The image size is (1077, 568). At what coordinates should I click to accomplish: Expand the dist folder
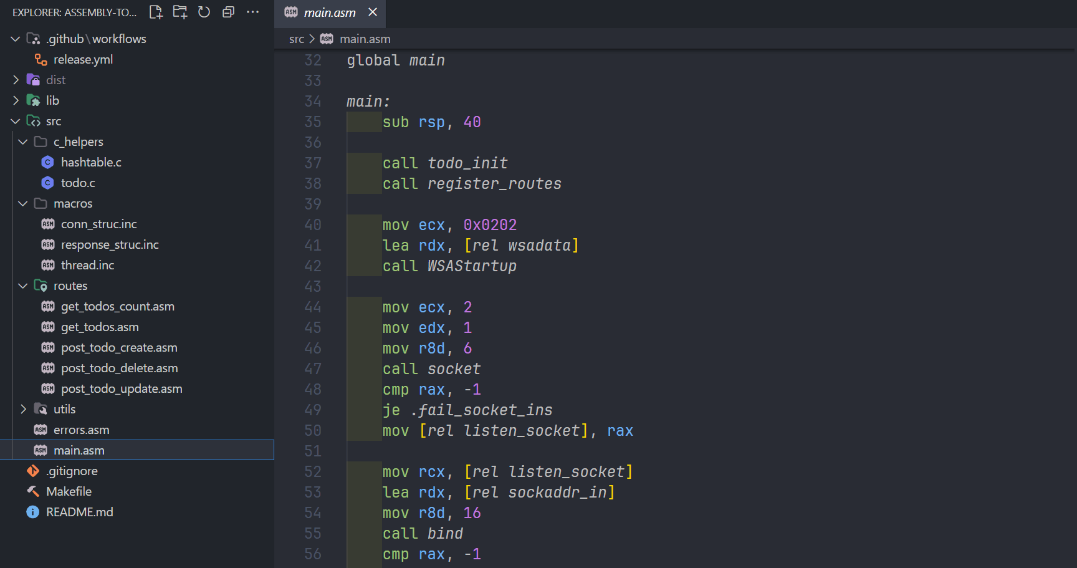[15, 80]
